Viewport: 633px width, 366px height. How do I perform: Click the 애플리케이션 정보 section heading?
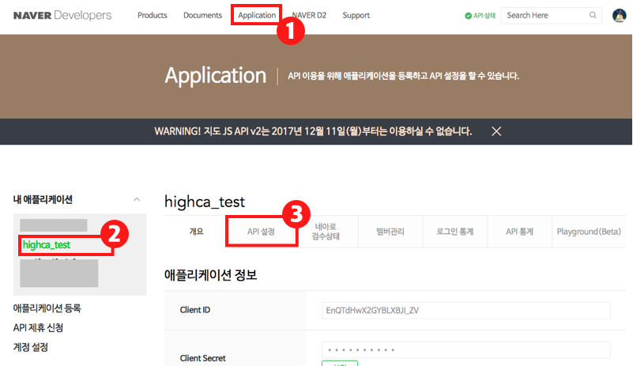211,275
